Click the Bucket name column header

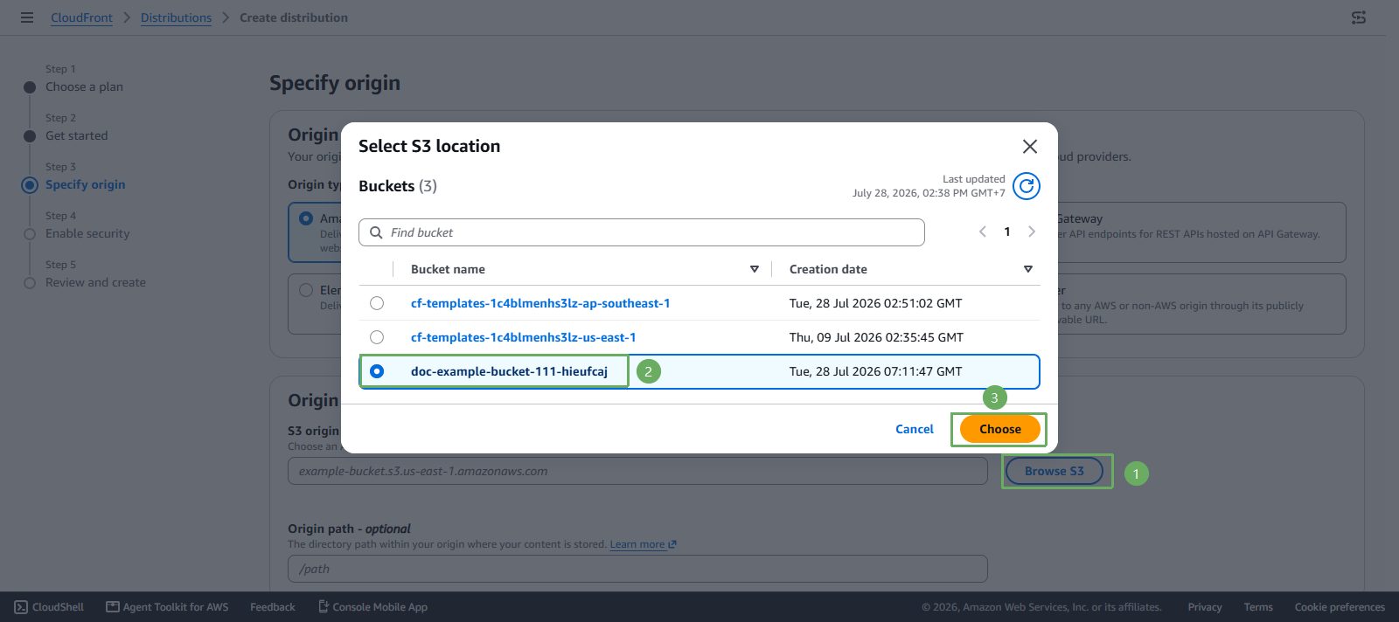tap(448, 269)
